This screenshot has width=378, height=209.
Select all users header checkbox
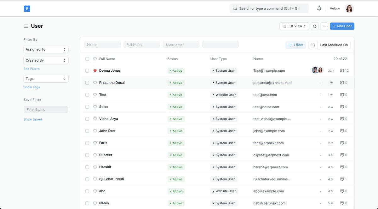coord(87,59)
